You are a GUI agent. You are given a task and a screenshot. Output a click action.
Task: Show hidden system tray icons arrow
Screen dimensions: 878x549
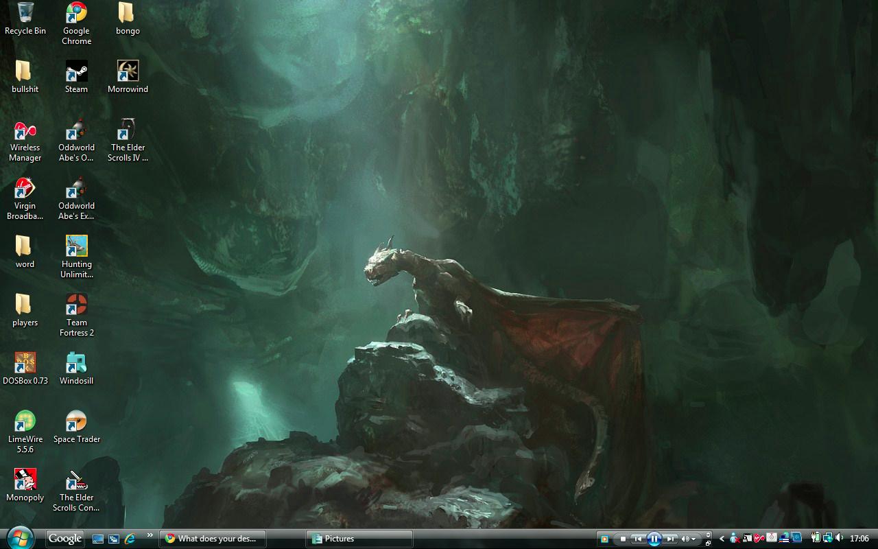pos(722,539)
